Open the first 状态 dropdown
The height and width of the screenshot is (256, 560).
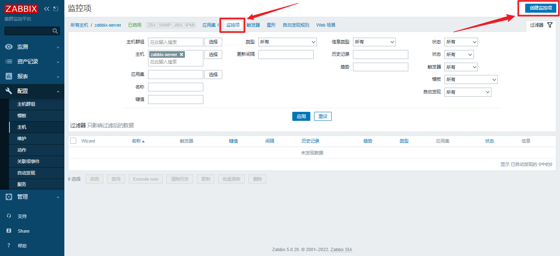461,42
